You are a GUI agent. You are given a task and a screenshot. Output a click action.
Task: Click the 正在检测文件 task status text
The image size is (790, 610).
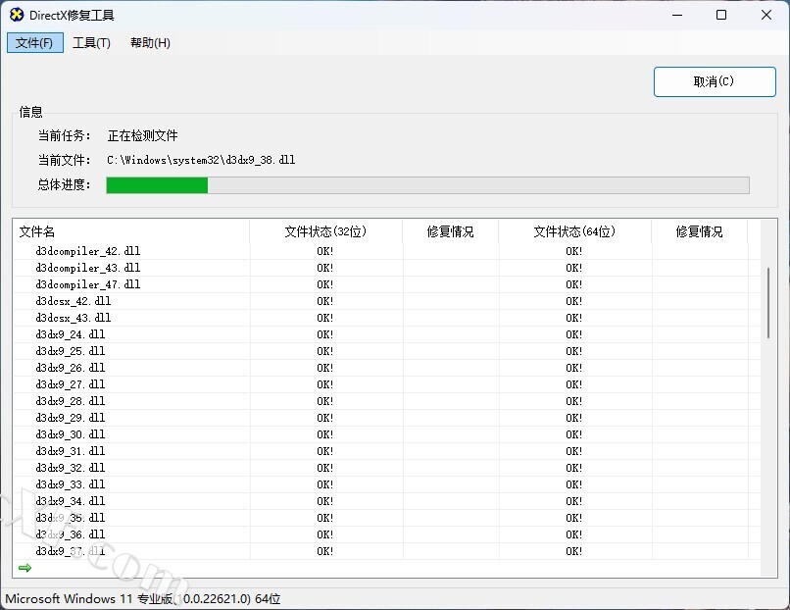pyautogui.click(x=142, y=135)
